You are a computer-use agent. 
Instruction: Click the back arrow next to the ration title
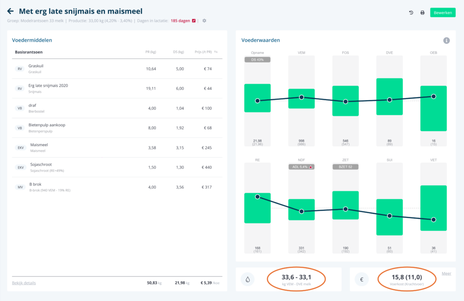(10, 11)
